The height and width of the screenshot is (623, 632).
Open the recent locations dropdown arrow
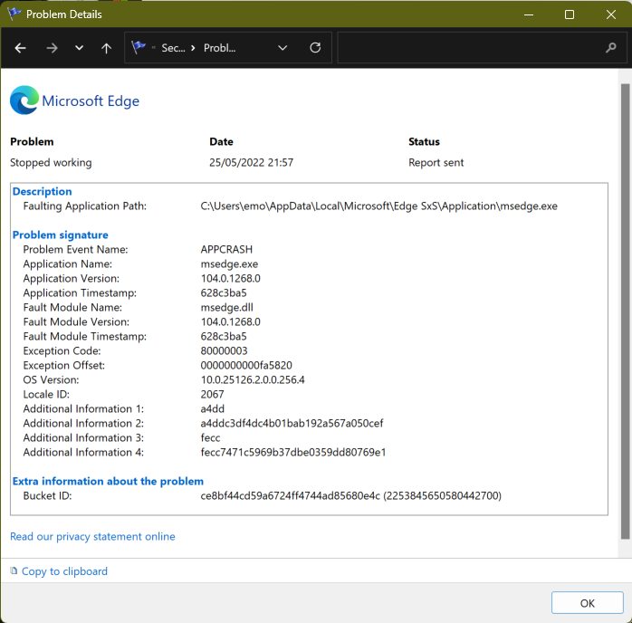click(79, 48)
